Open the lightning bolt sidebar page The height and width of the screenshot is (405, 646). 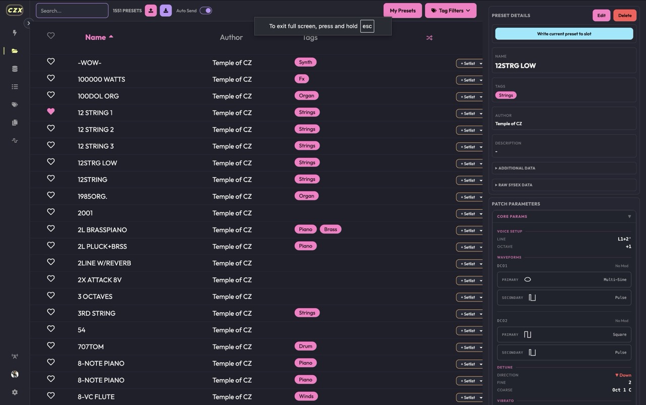click(15, 33)
